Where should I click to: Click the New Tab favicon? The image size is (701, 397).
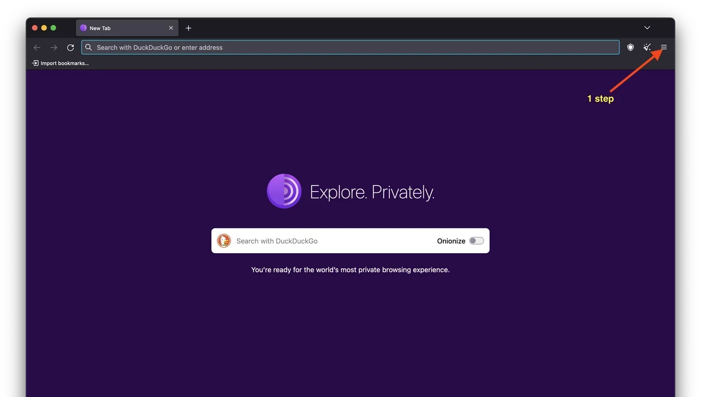coord(83,28)
